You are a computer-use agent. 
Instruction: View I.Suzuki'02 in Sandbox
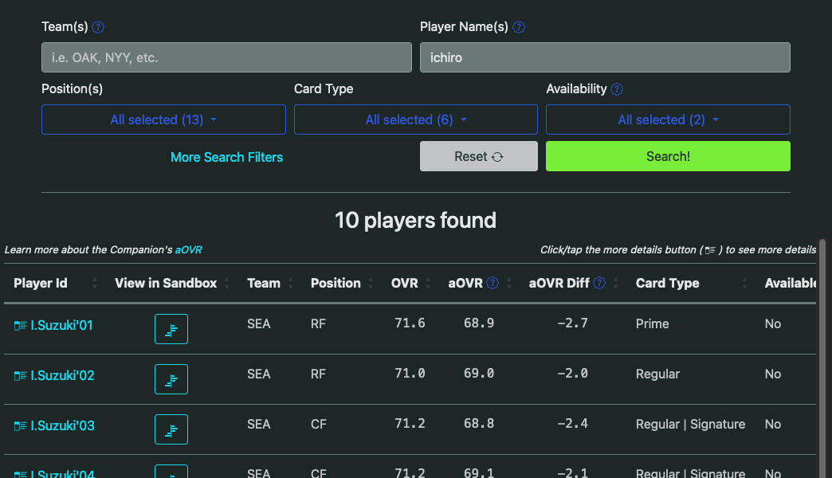[x=171, y=379]
